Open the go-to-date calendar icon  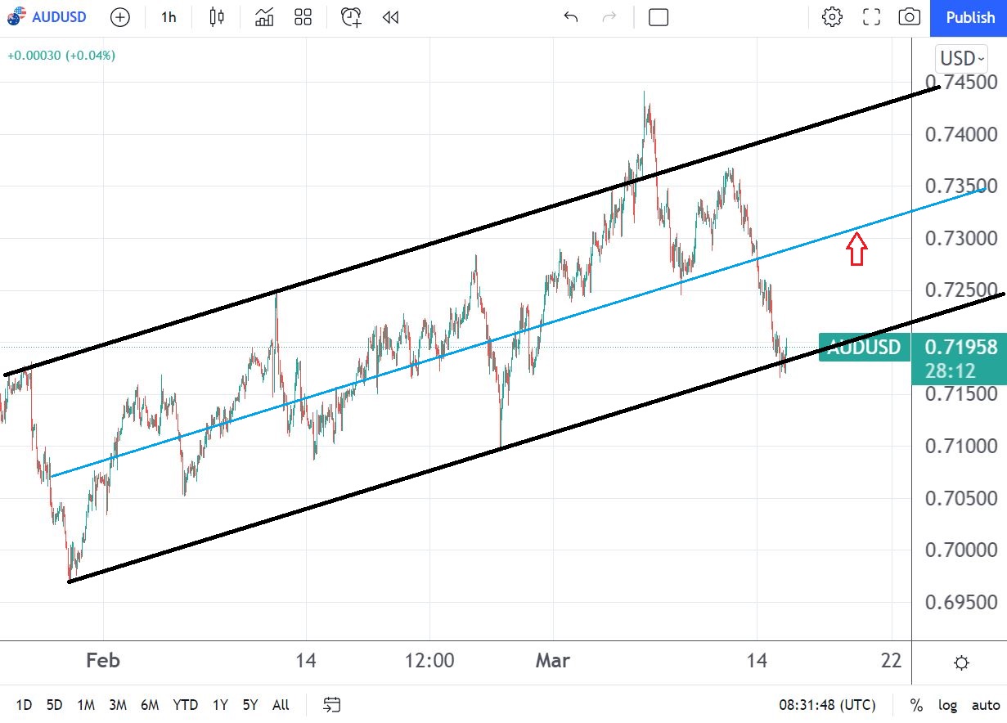tap(332, 705)
